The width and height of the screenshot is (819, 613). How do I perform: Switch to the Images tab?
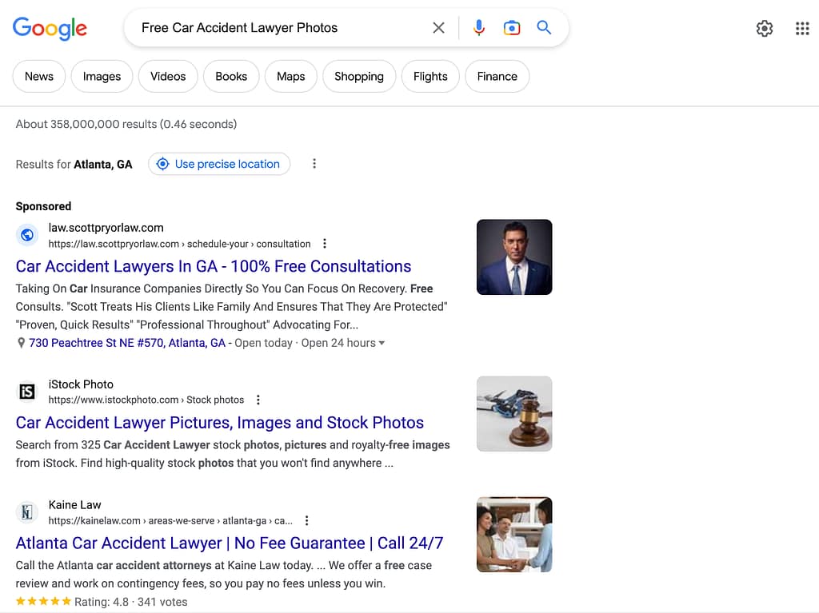102,76
